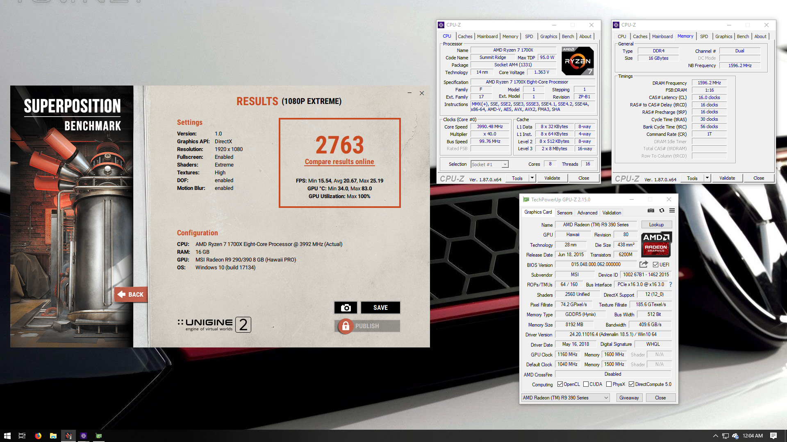Open the Validation tab in GPU-Z
Image resolution: width=787 pixels, height=442 pixels.
click(612, 213)
